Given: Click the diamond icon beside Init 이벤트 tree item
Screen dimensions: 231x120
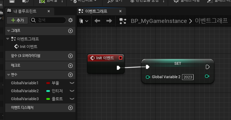Looking at the screenshot, I should tap(17, 46).
